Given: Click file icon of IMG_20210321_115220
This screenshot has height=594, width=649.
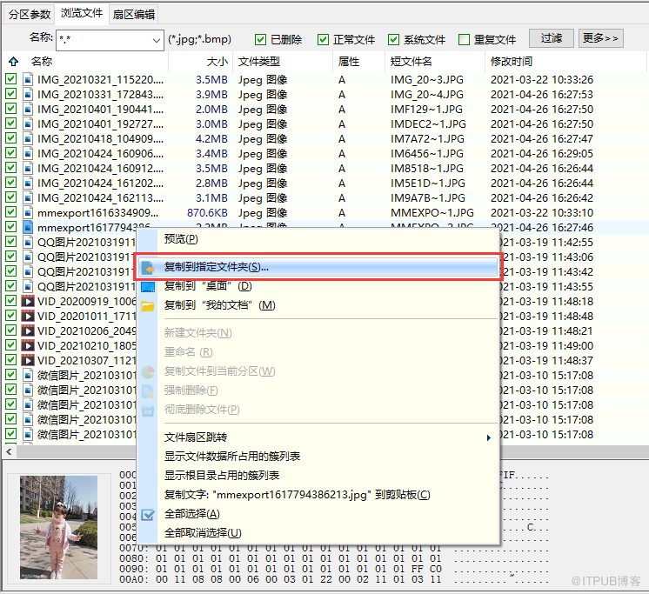Looking at the screenshot, I should [28, 79].
